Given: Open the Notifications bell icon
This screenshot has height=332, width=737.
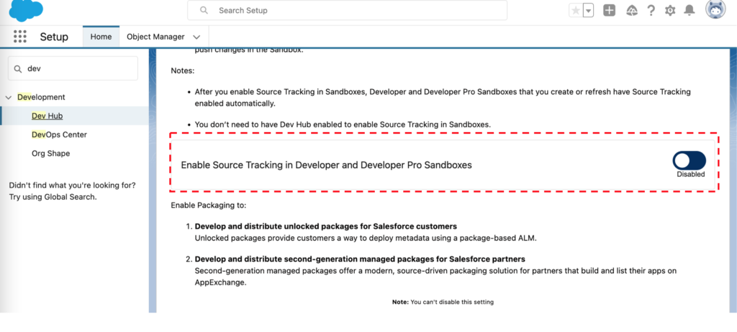Looking at the screenshot, I should pyautogui.click(x=689, y=10).
